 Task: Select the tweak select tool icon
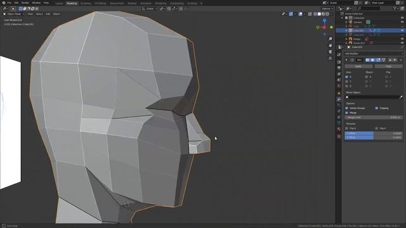13,8
